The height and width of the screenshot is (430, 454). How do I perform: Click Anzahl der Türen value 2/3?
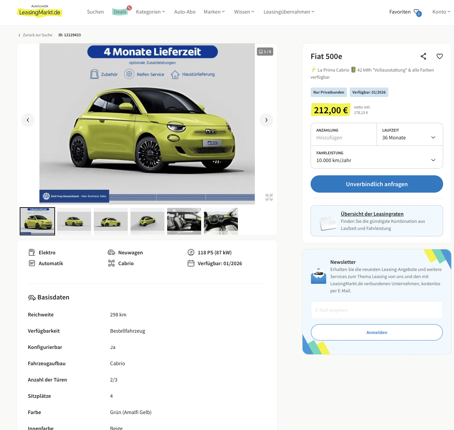coord(113,380)
